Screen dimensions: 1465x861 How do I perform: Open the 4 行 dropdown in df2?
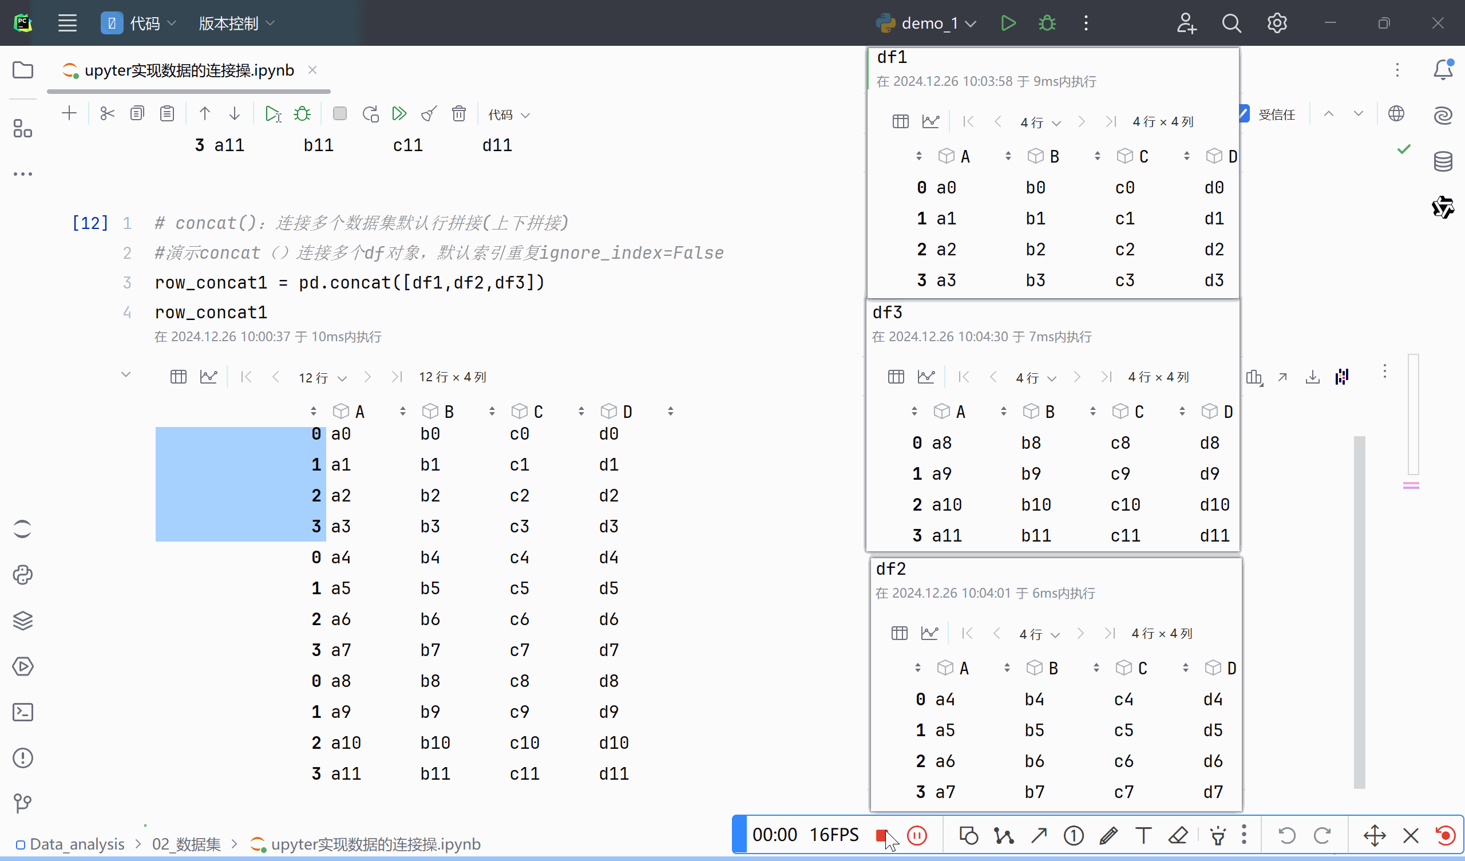(x=1039, y=634)
